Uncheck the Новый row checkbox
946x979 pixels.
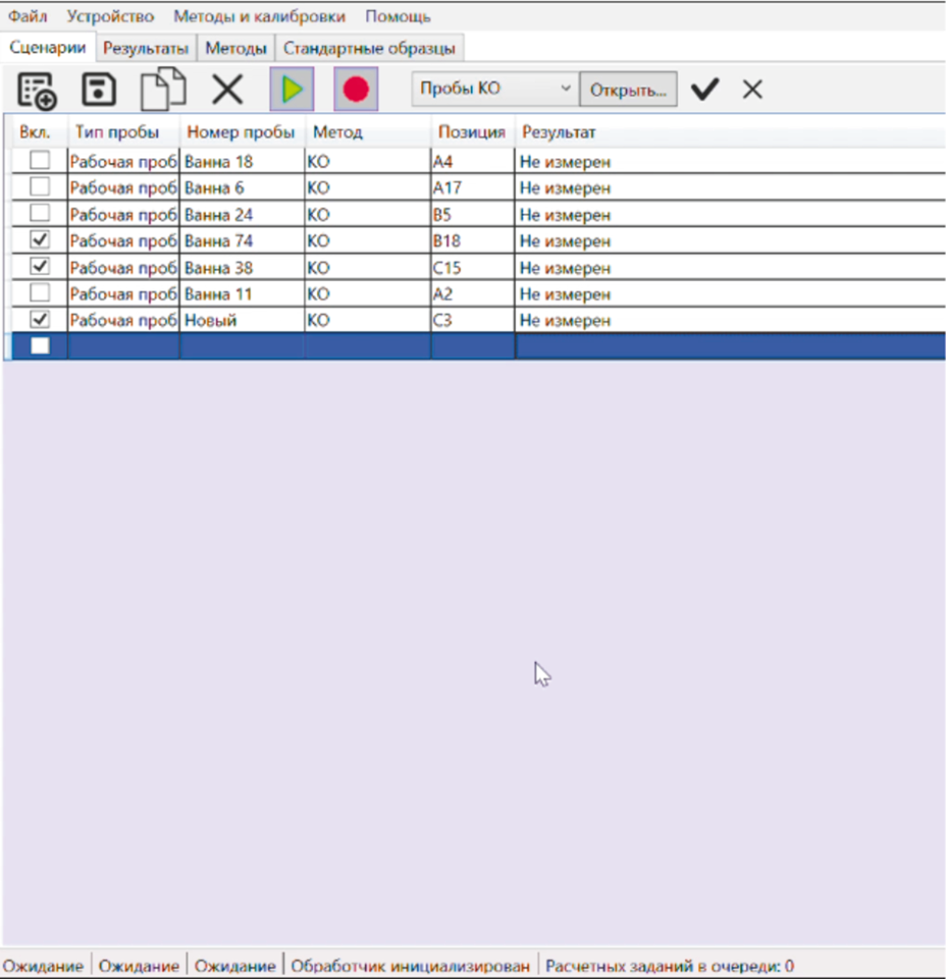[40, 319]
